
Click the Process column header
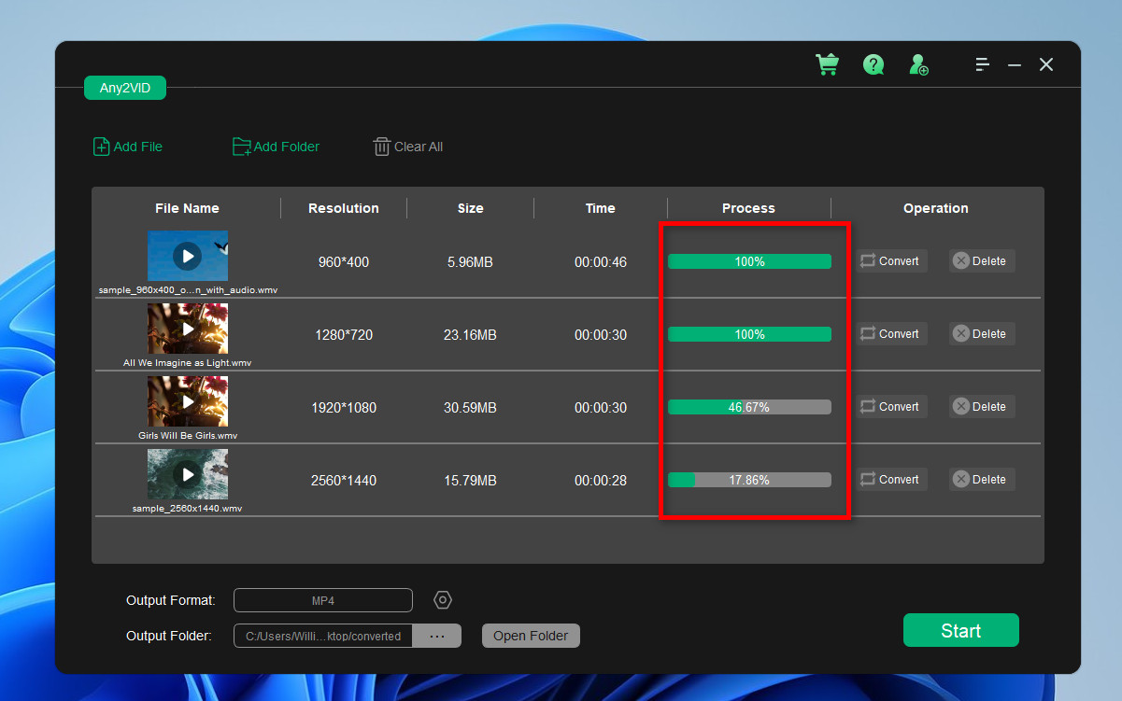pyautogui.click(x=748, y=208)
